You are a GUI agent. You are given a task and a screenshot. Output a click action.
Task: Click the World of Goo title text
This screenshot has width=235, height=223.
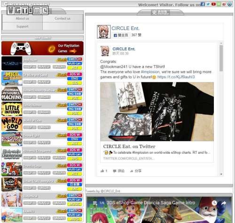click(32, 121)
